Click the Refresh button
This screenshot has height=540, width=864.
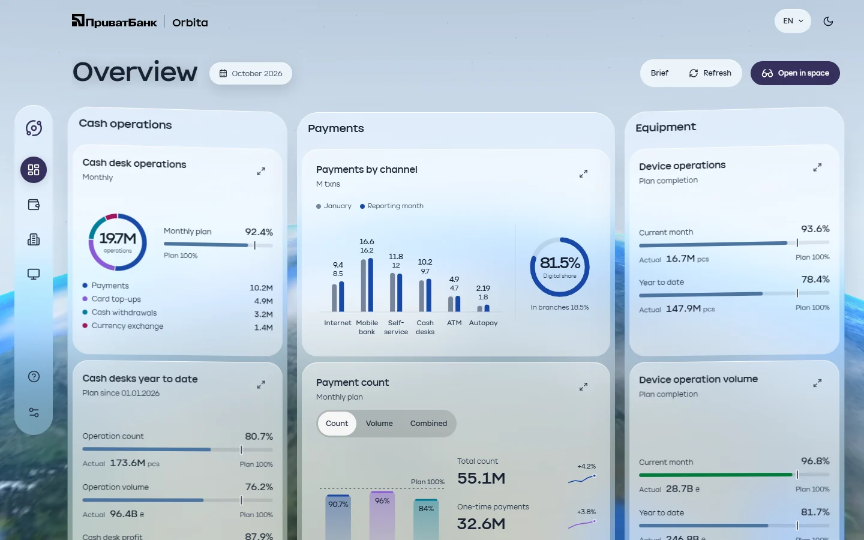710,73
